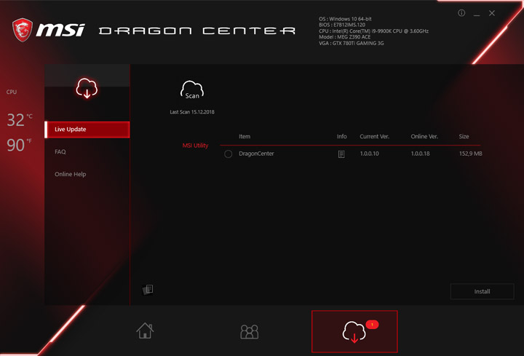Click the VGA GTX 780Ti info line
The image size is (524, 356).
click(352, 43)
